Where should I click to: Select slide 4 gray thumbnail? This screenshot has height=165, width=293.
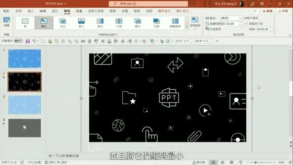coord(24,128)
